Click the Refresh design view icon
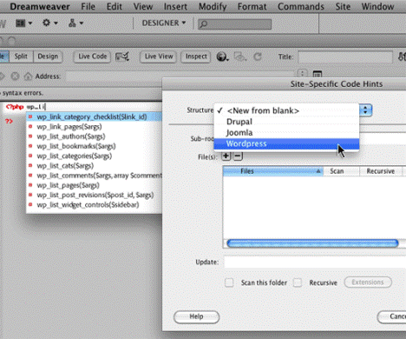The width and height of the screenshot is (406, 339). pyautogui.click(x=258, y=56)
